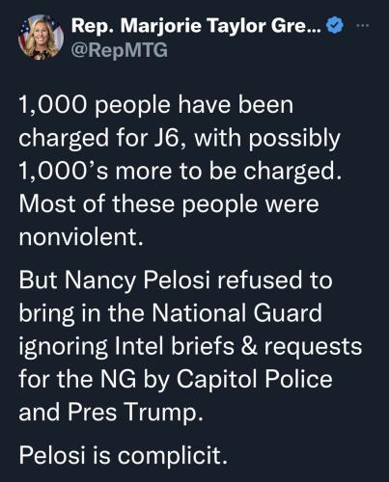This screenshot has height=482, width=389.
Task: Click the phrase "Intel briefs"
Action: click(x=175, y=346)
